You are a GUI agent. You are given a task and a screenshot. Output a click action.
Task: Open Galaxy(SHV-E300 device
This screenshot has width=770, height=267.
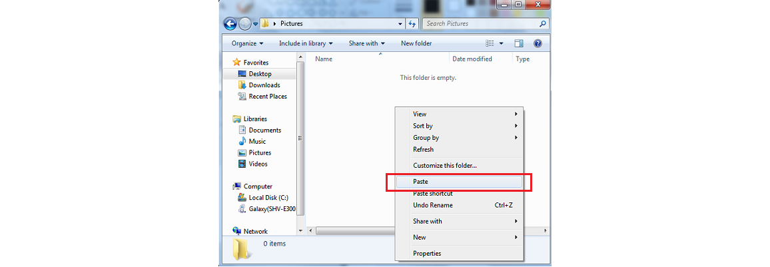pos(272,209)
